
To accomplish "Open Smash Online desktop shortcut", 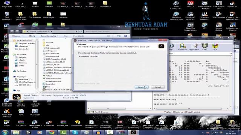I will 218,27.
